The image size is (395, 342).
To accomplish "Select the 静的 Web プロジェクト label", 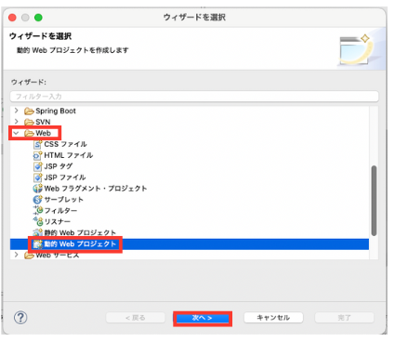I will tap(80, 232).
